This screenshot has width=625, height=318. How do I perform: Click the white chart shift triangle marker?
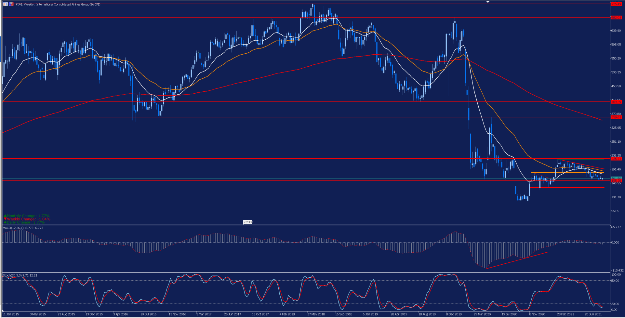488,2
